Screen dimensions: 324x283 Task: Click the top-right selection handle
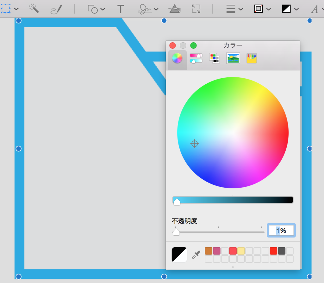tap(309, 21)
